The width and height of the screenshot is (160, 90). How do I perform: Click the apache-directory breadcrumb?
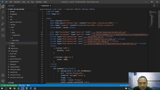[x=45, y=9]
